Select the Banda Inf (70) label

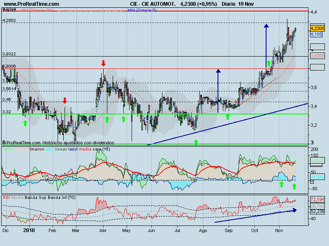tap(62, 198)
